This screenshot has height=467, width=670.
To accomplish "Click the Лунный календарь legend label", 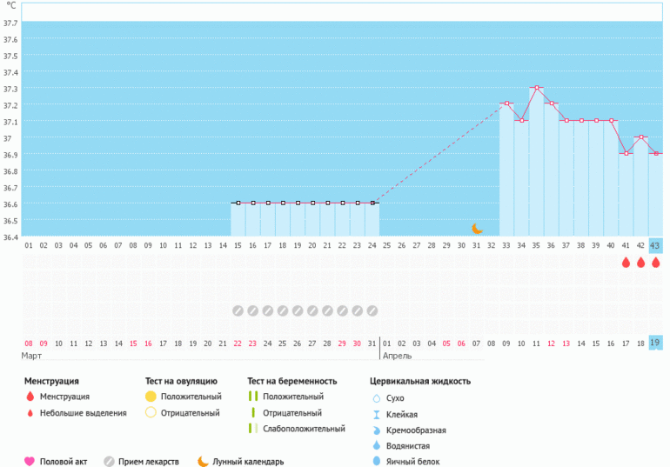I will (x=251, y=462).
